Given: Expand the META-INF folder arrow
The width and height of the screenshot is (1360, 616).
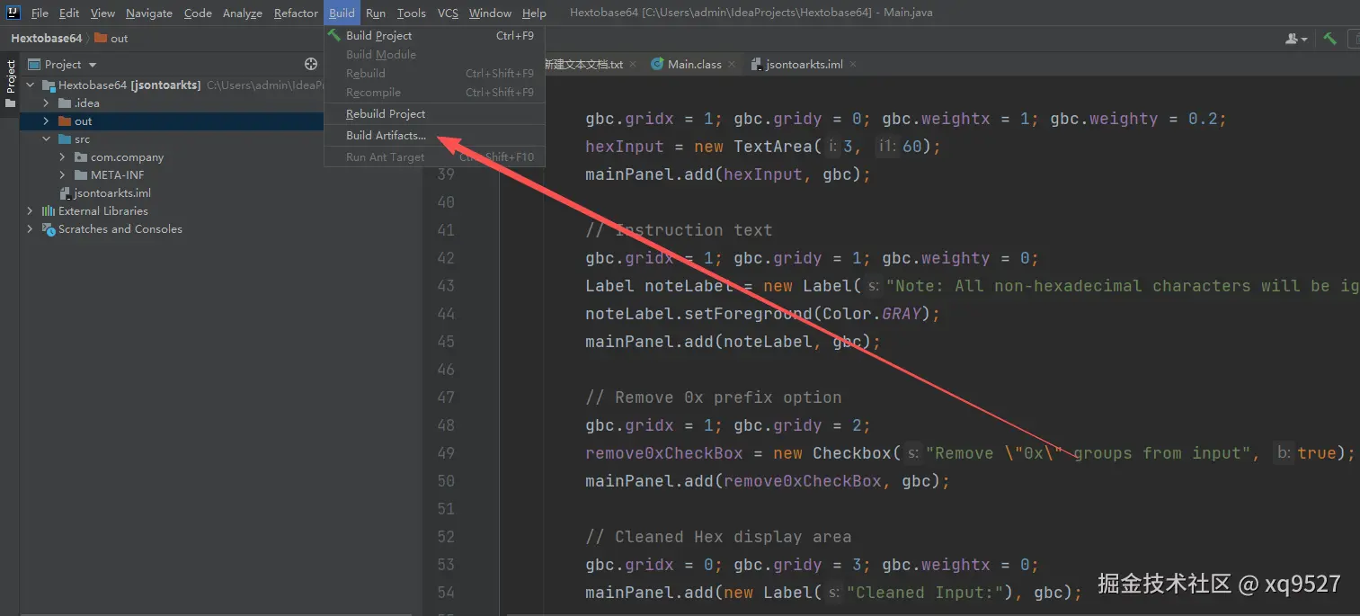Looking at the screenshot, I should pos(63,174).
